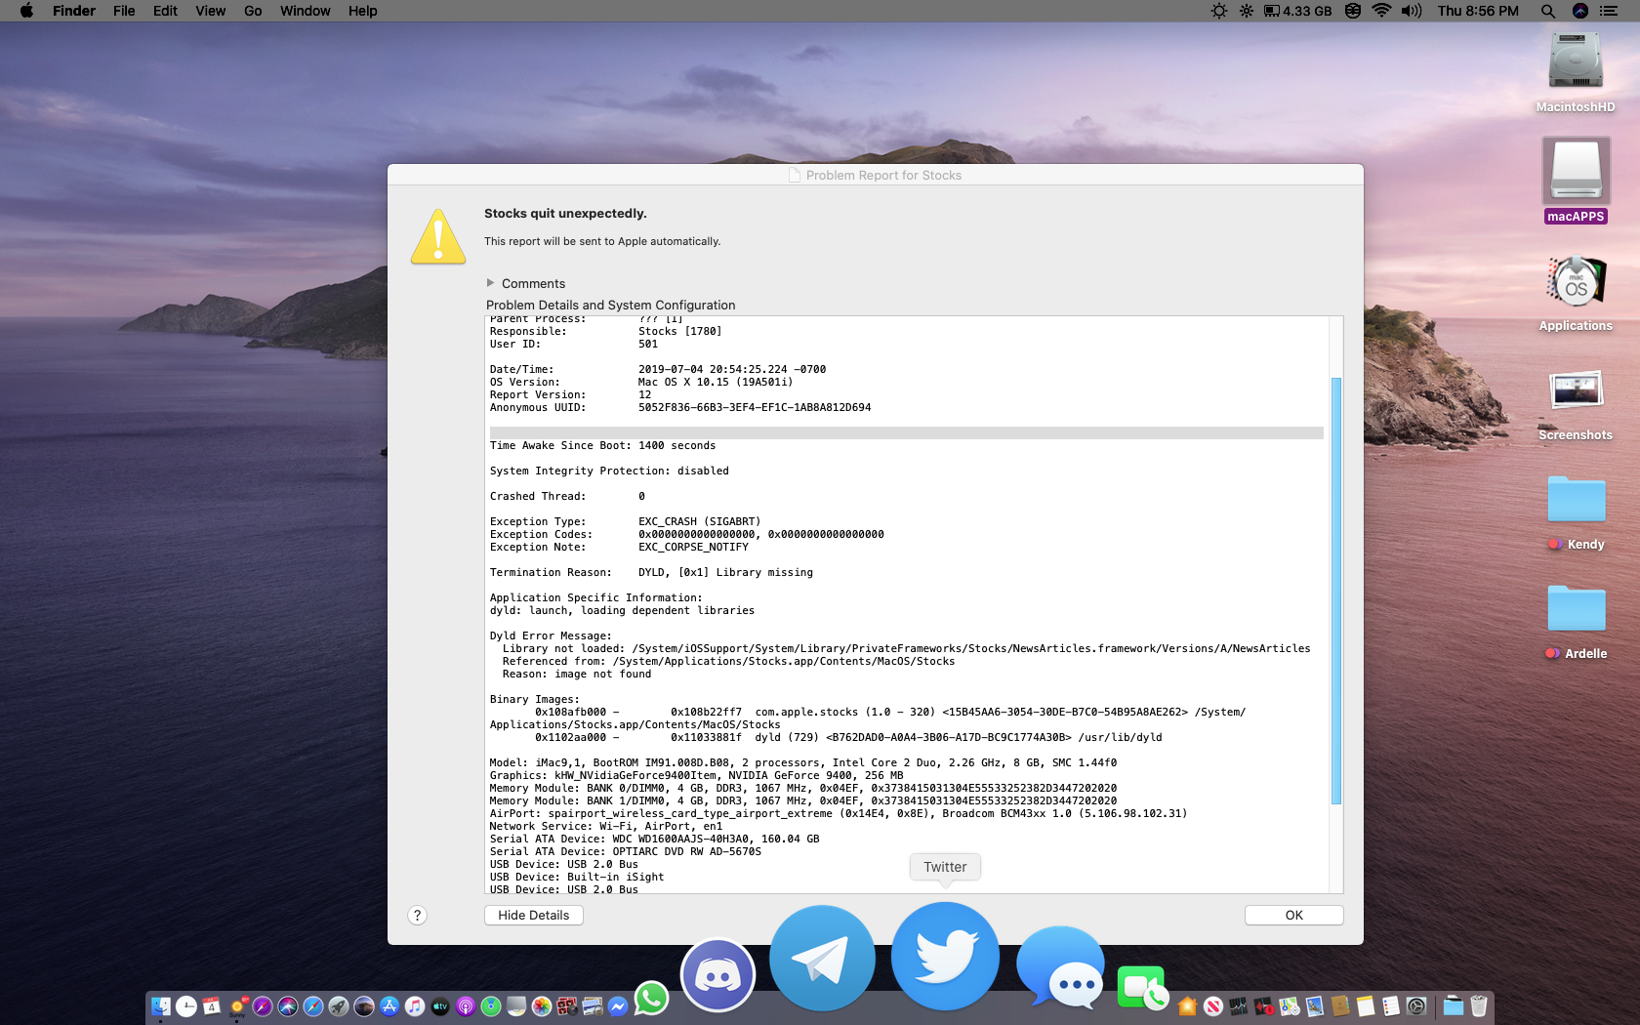Open Photos from the Dock
1640x1025 pixels.
coord(542,1005)
